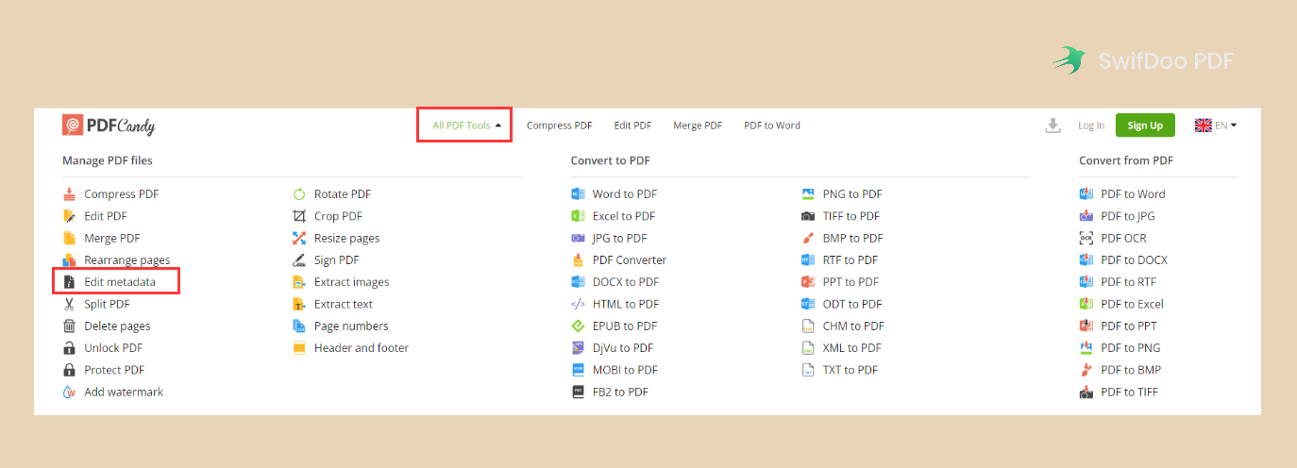Screen dimensions: 1297x468
Task: Click the HTML to PDF code icon
Action: [x=578, y=304]
